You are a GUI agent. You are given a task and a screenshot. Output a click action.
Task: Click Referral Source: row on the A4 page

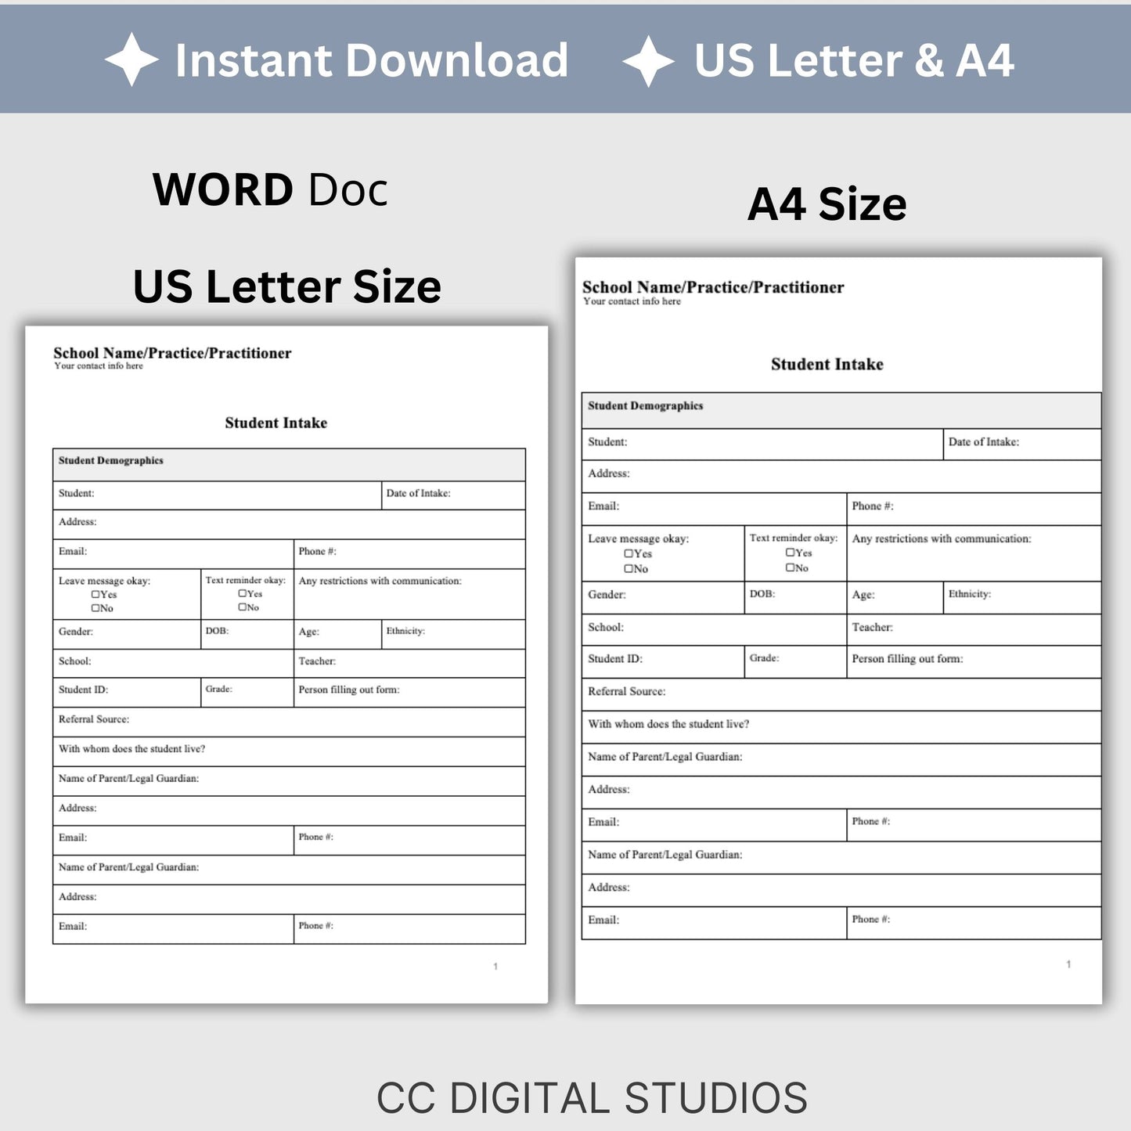click(841, 695)
